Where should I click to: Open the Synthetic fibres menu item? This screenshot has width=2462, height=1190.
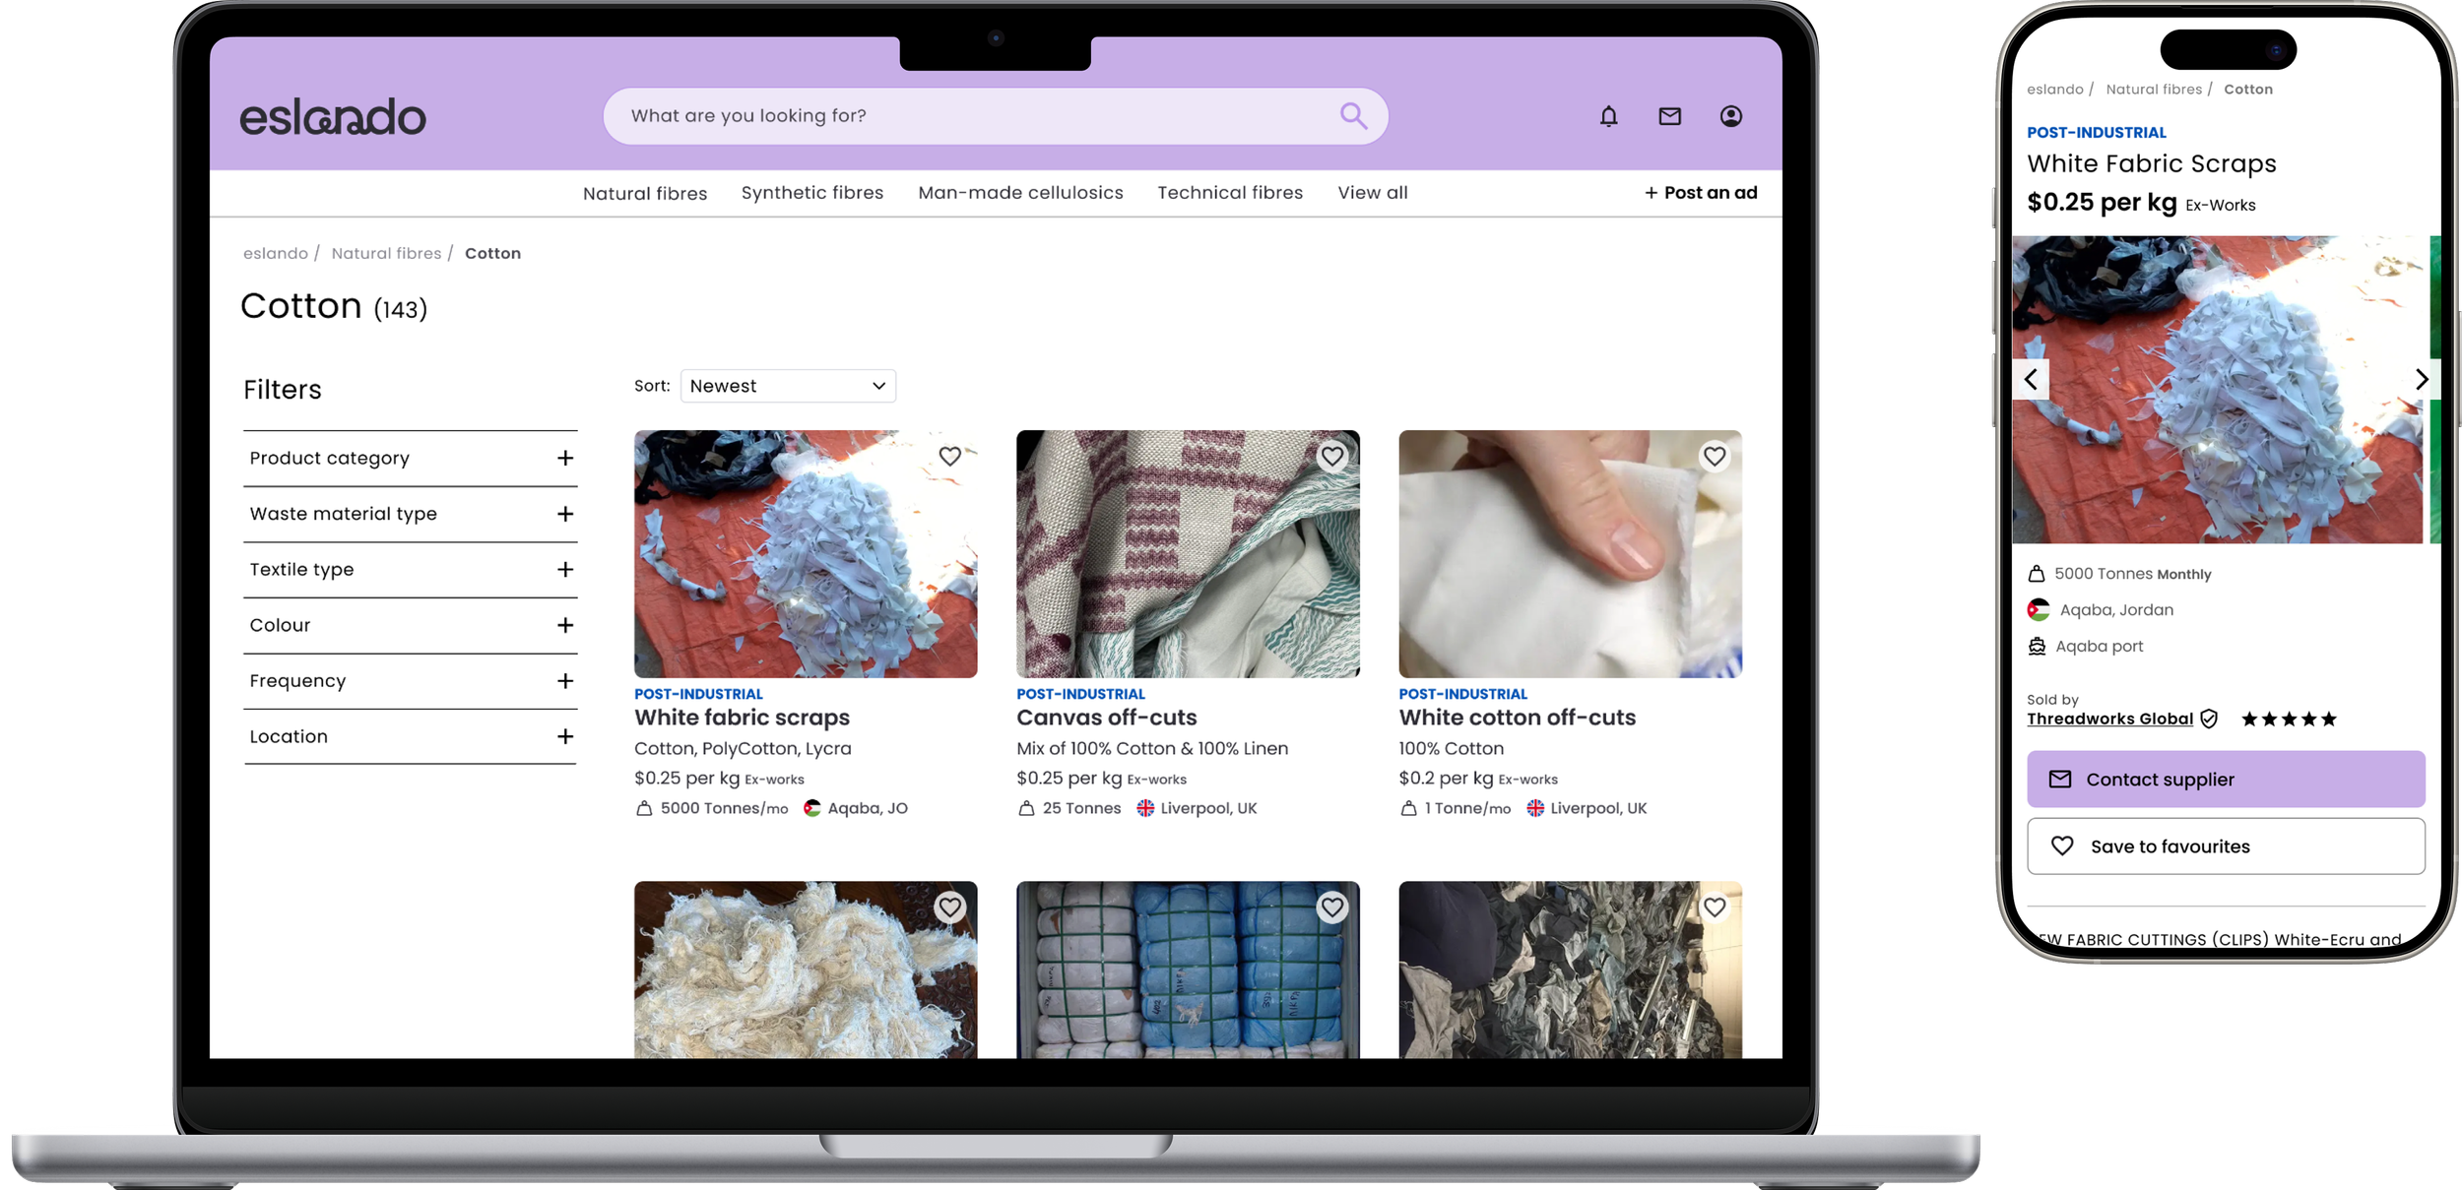click(x=811, y=193)
